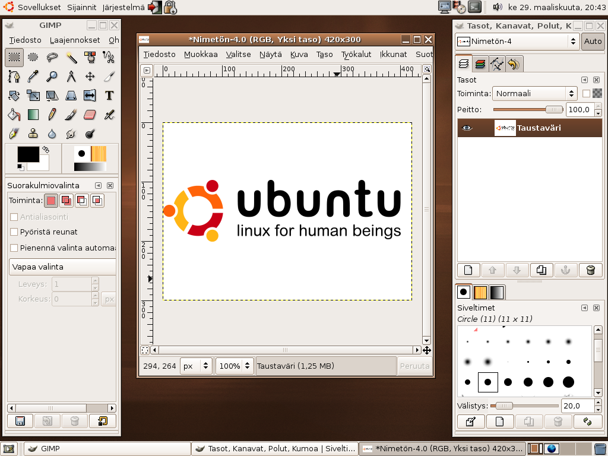Select the Move tool

tap(90, 77)
